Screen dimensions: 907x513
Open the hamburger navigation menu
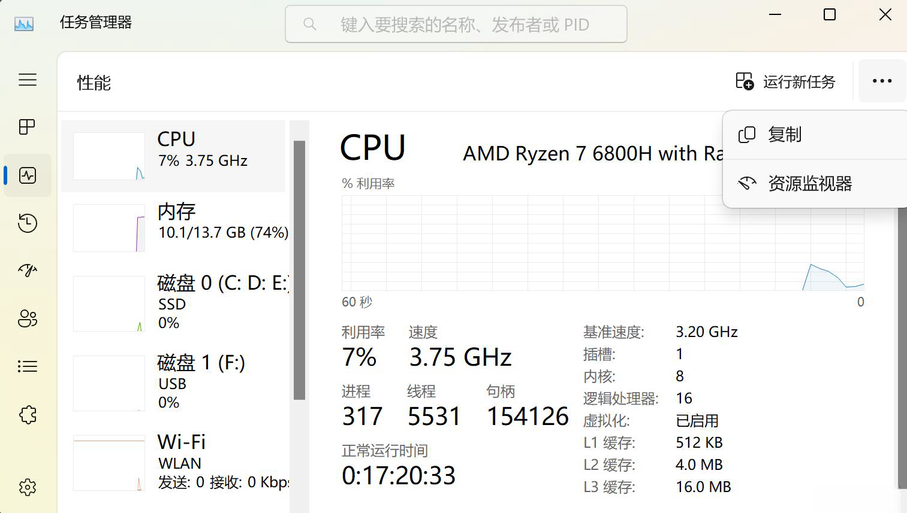pos(27,80)
